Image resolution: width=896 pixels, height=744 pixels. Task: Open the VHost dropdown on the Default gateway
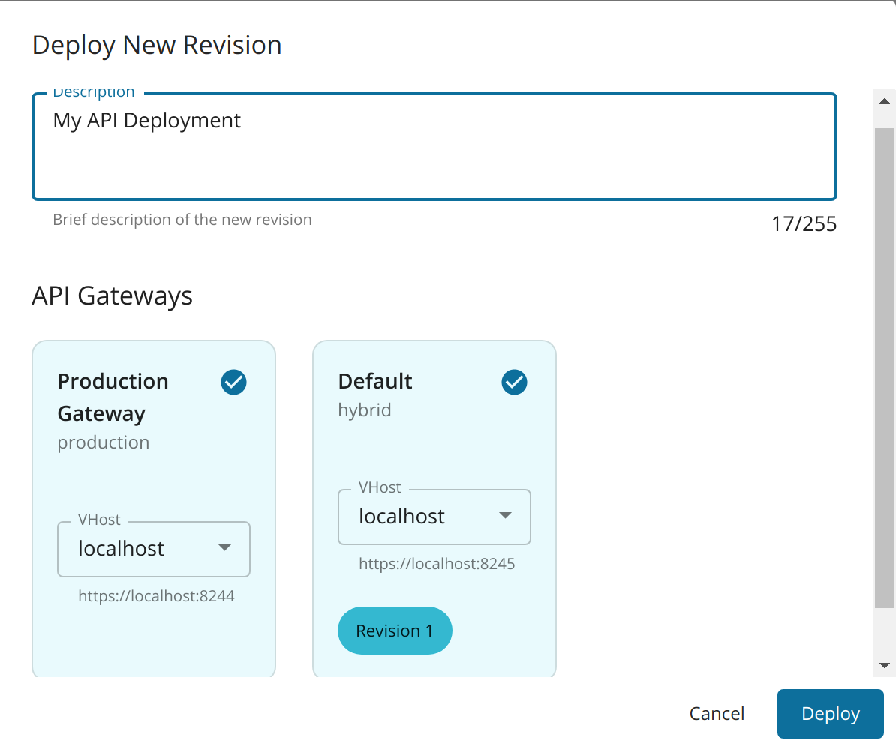pyautogui.click(x=434, y=516)
